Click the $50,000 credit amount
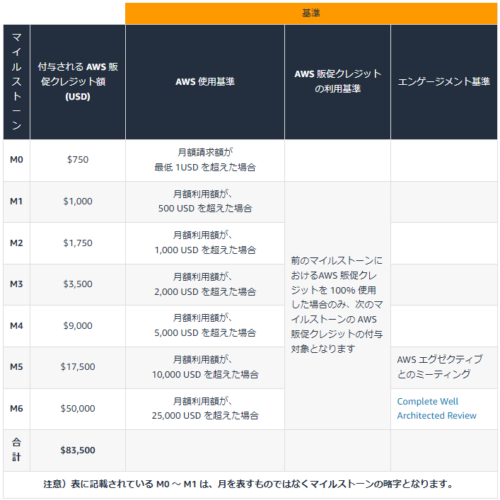The width and height of the screenshot is (500, 500). [x=78, y=409]
